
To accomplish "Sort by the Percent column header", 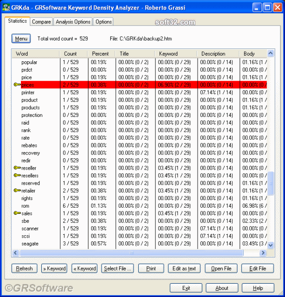I will [101, 54].
